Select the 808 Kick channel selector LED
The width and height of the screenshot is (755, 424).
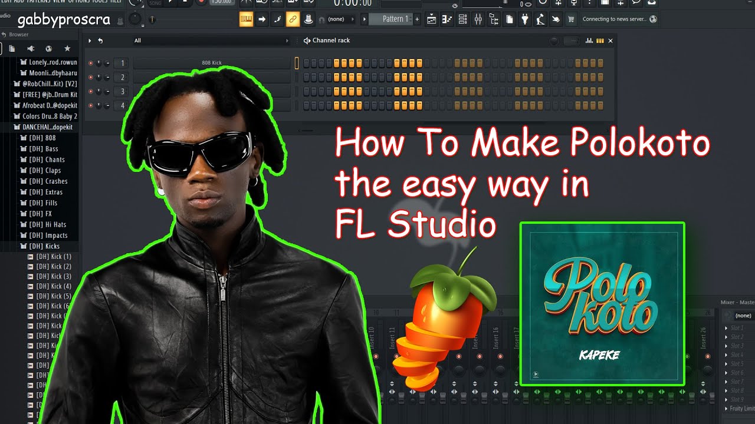click(x=297, y=63)
